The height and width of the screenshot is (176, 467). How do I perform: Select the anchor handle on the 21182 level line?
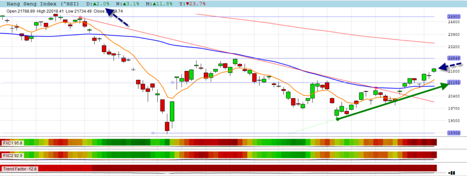coord(172,82)
